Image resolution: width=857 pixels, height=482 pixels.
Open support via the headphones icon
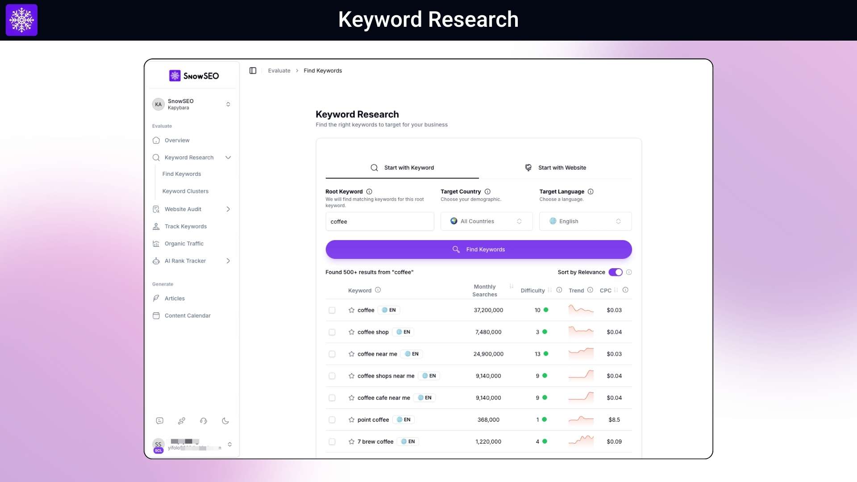click(x=203, y=421)
